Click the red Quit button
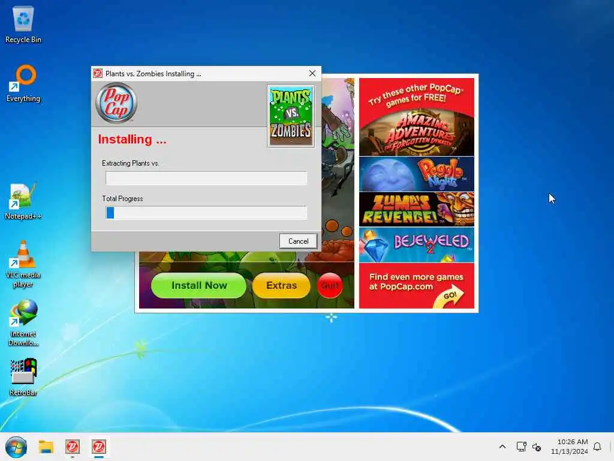The height and width of the screenshot is (461, 614). tap(330, 285)
